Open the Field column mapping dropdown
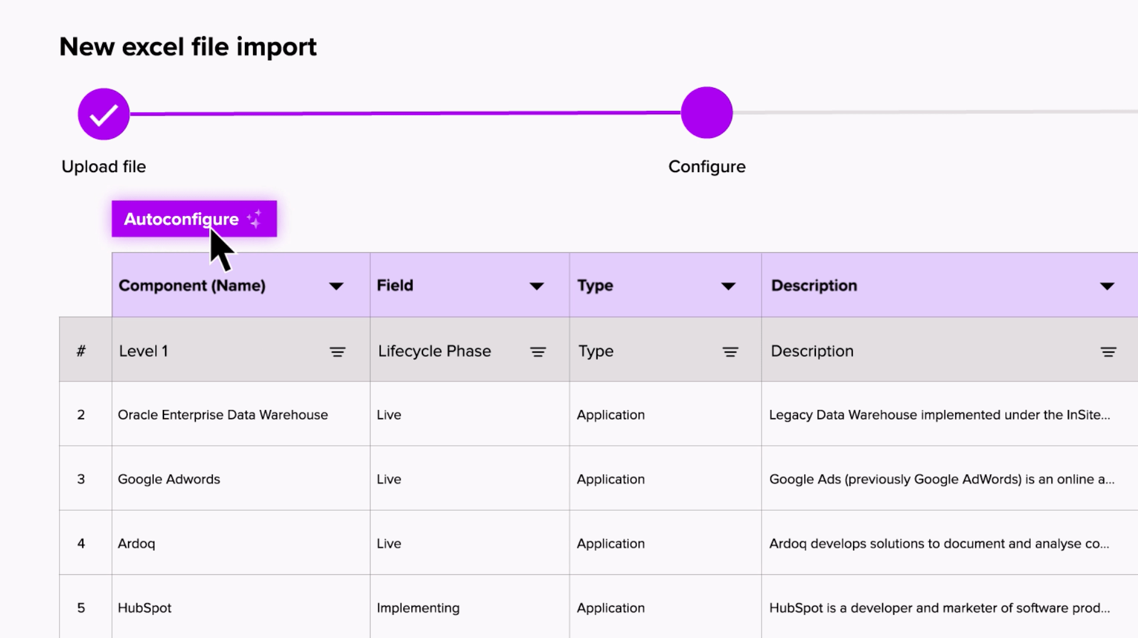1138x638 pixels. 536,287
